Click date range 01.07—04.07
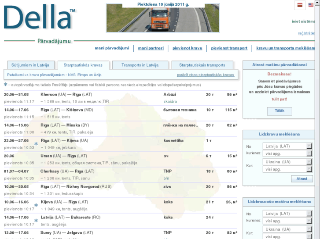This screenshot has width=320, height=239. (x=16, y=171)
